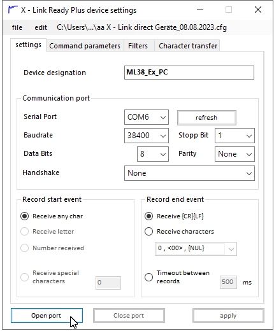Open the Data Bits dropdown

coord(153,154)
